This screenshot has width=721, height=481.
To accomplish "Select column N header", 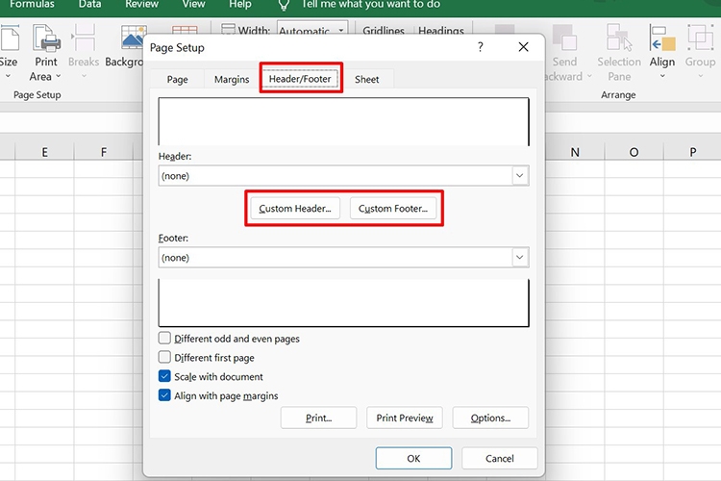I will click(575, 152).
